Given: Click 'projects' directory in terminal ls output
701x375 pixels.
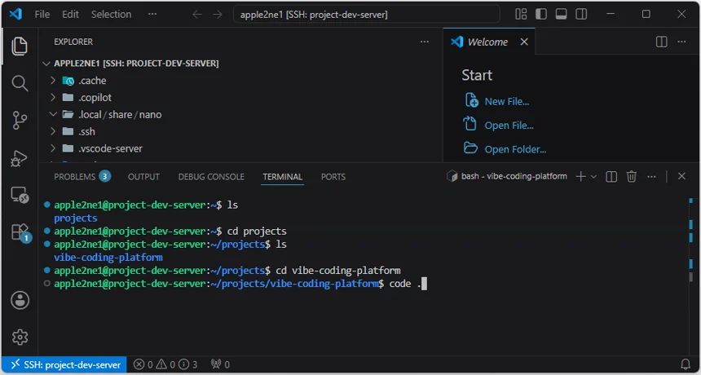Looking at the screenshot, I should tap(76, 218).
